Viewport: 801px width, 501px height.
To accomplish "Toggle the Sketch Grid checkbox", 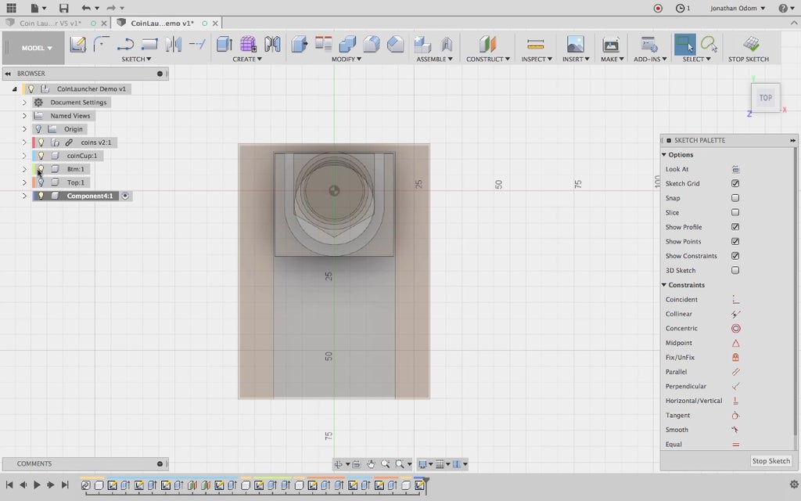I will tap(735, 184).
